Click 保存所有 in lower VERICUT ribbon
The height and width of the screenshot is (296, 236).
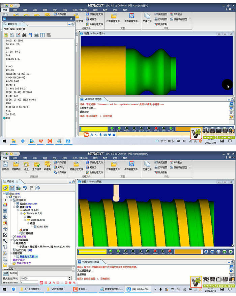[x=60, y=172]
